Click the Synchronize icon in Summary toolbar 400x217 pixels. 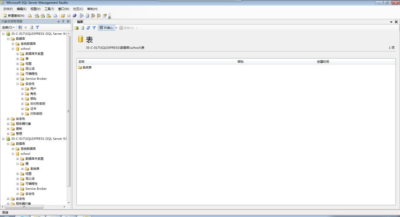tap(88, 28)
